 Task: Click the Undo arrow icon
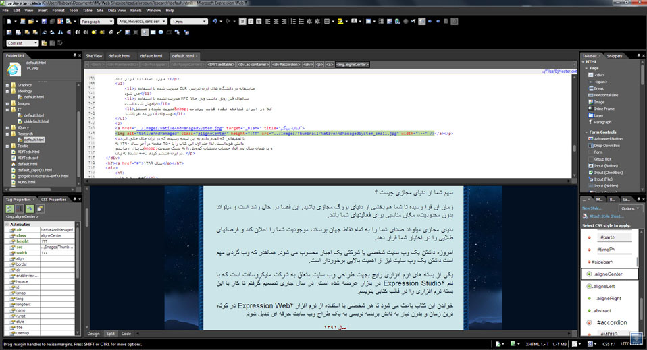pyautogui.click(x=215, y=21)
